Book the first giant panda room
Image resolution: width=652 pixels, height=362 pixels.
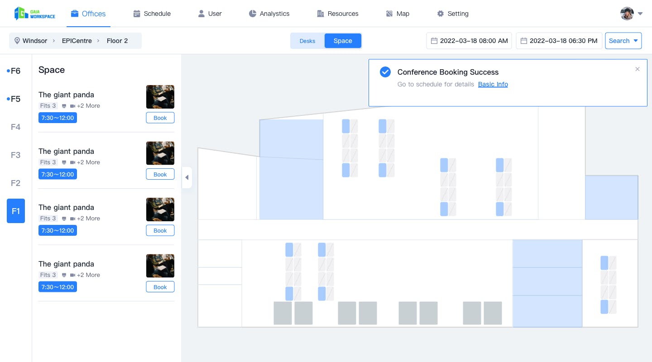(x=160, y=118)
